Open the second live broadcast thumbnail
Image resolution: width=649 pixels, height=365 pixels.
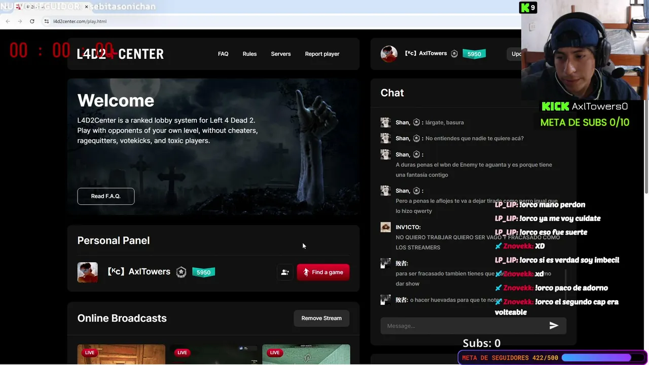coord(213,354)
